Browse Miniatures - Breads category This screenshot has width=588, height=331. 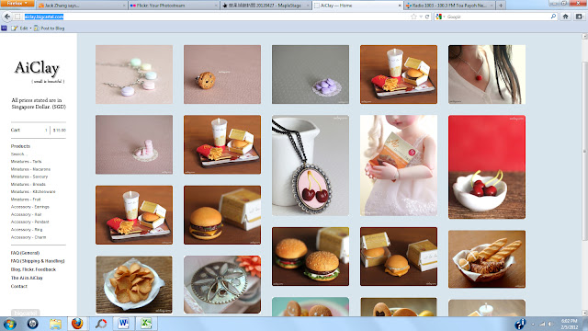click(28, 184)
